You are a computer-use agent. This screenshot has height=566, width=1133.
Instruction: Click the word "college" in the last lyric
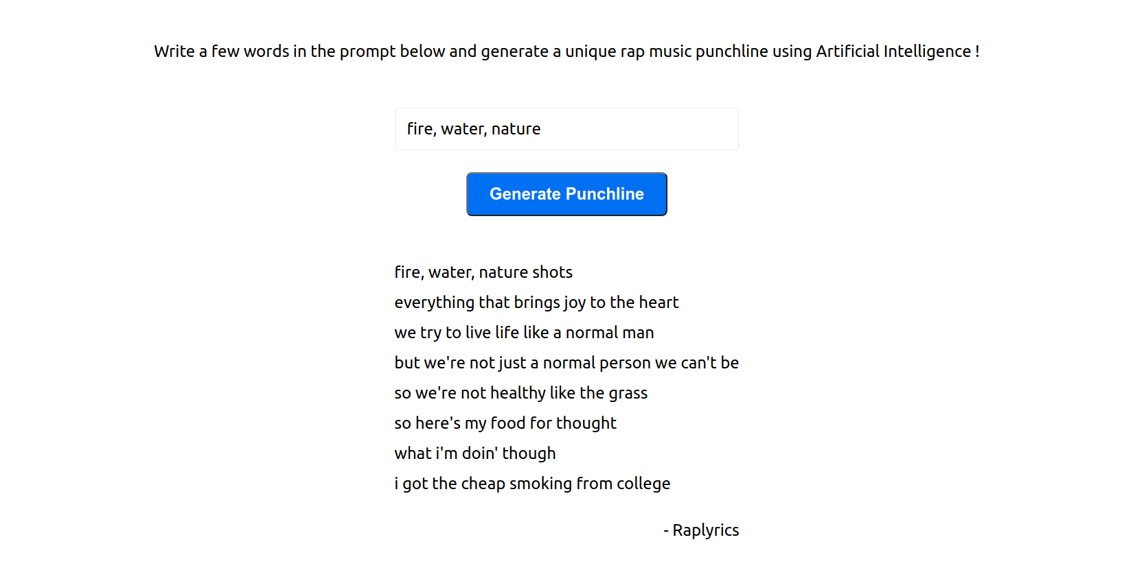(643, 484)
